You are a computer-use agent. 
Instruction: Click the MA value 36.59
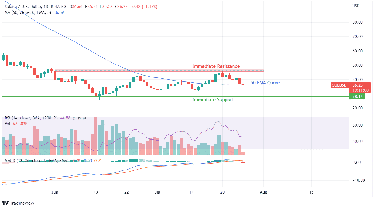pos(58,12)
